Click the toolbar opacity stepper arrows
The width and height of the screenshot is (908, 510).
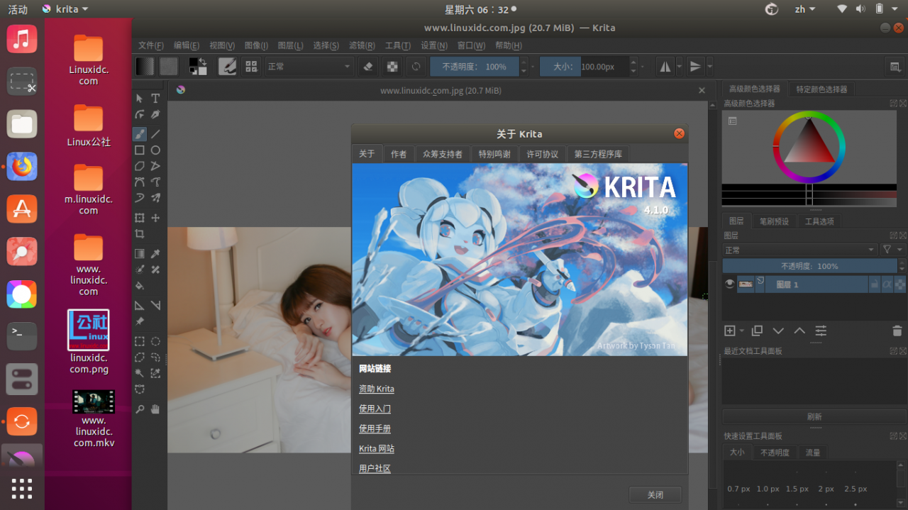click(x=524, y=67)
